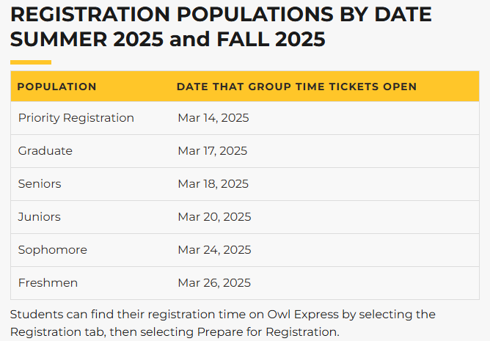Select the Priority Registration cell

click(x=76, y=118)
